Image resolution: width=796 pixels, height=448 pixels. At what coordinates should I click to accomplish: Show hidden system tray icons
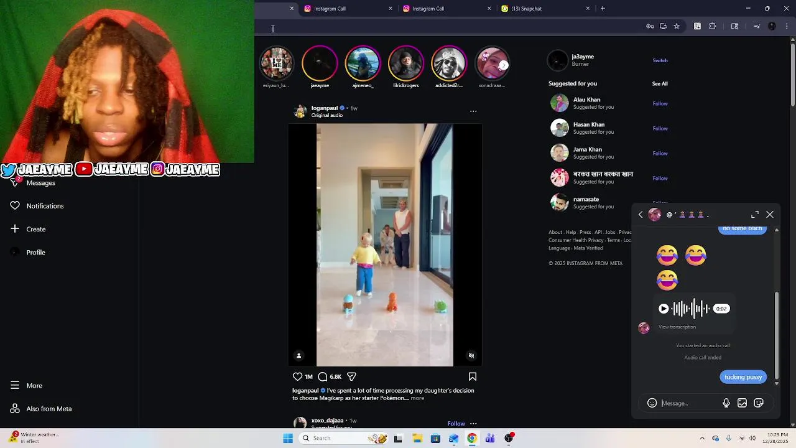pos(702,438)
